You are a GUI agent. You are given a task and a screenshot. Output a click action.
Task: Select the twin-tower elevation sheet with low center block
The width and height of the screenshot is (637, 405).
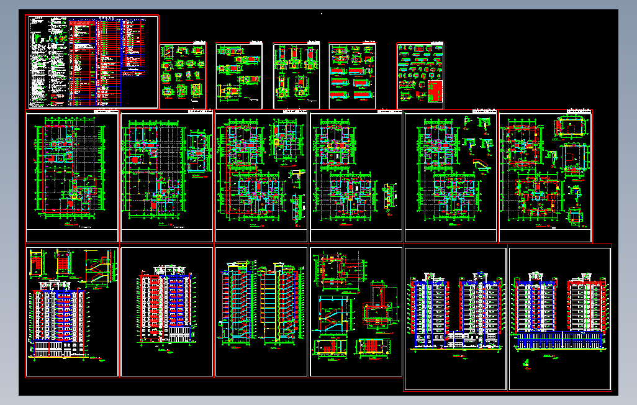(456, 319)
